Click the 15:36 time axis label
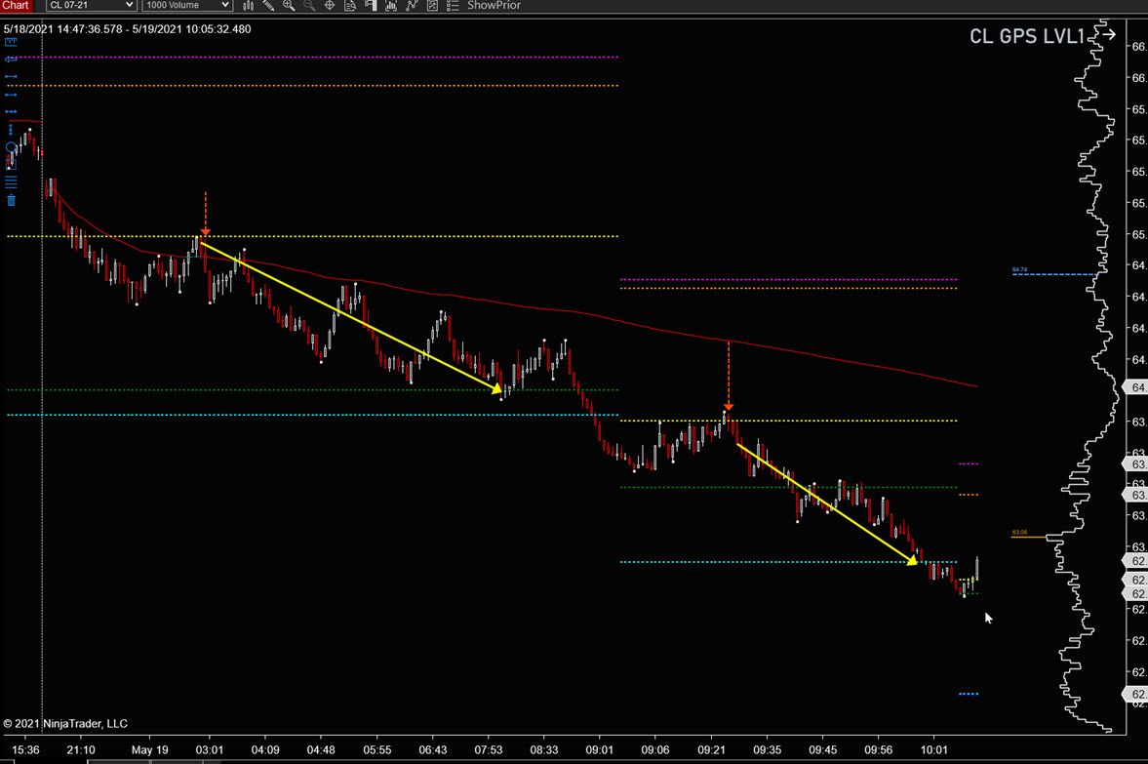The height and width of the screenshot is (764, 1148). click(x=25, y=749)
